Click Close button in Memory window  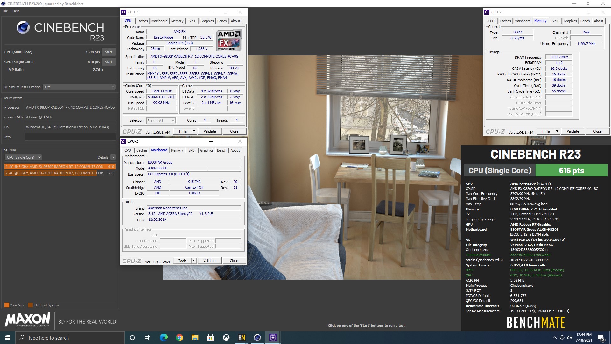tap(597, 131)
